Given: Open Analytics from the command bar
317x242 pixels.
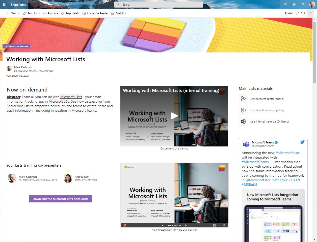Looking at the screenshot, I should pos(118,13).
